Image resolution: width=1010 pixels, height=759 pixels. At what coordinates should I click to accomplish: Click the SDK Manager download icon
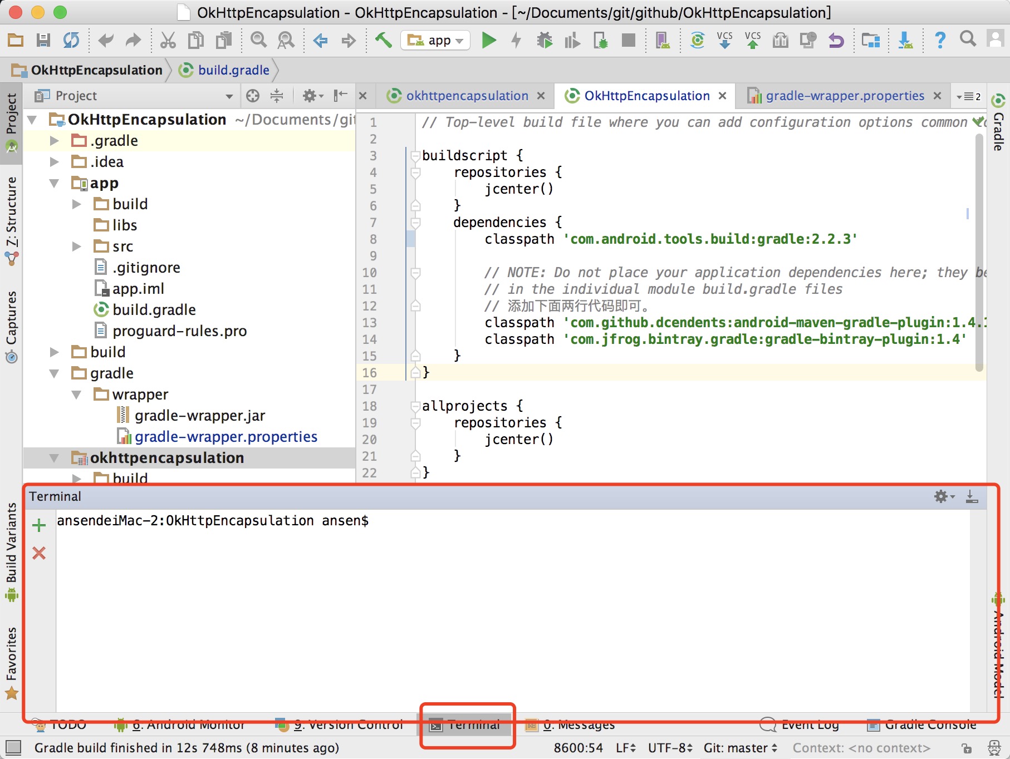(x=905, y=40)
